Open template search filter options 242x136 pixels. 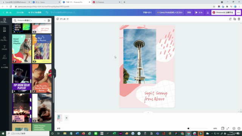[49, 20]
